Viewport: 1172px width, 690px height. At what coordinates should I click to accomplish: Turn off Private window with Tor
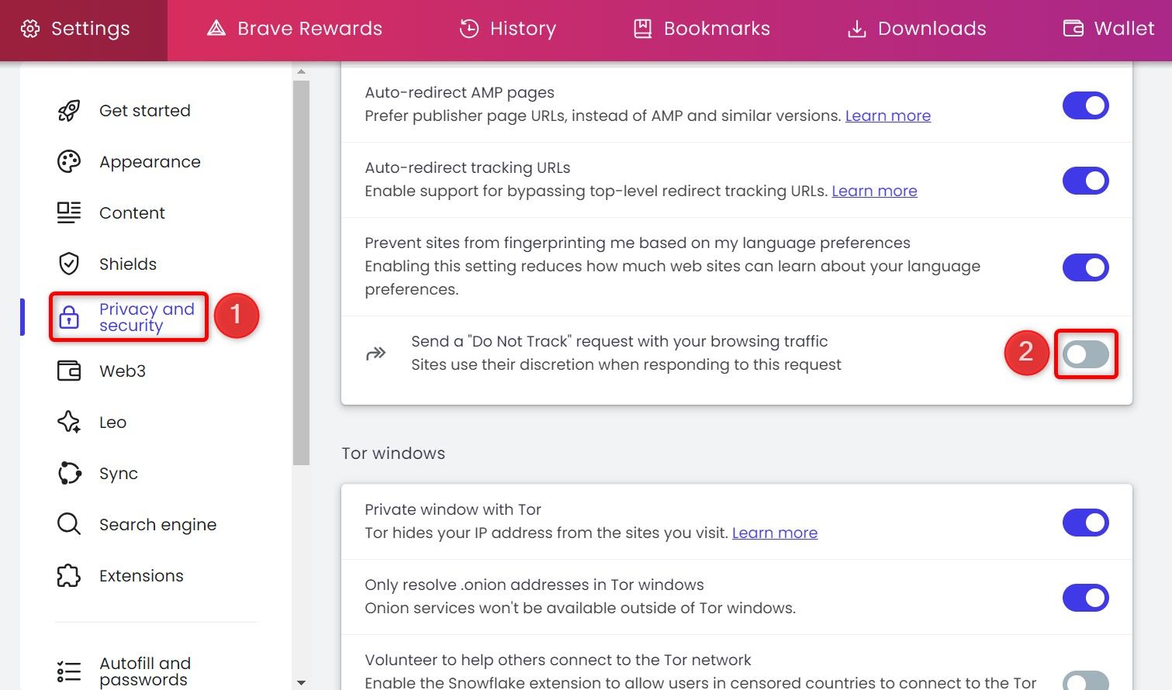[1085, 522]
